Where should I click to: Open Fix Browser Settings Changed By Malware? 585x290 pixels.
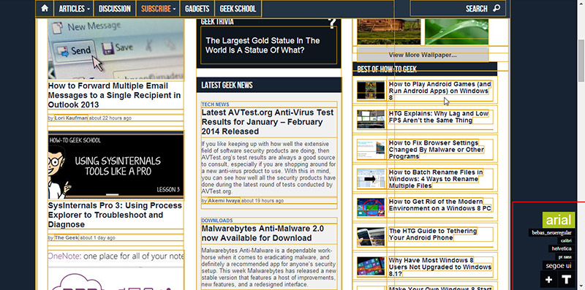point(436,150)
